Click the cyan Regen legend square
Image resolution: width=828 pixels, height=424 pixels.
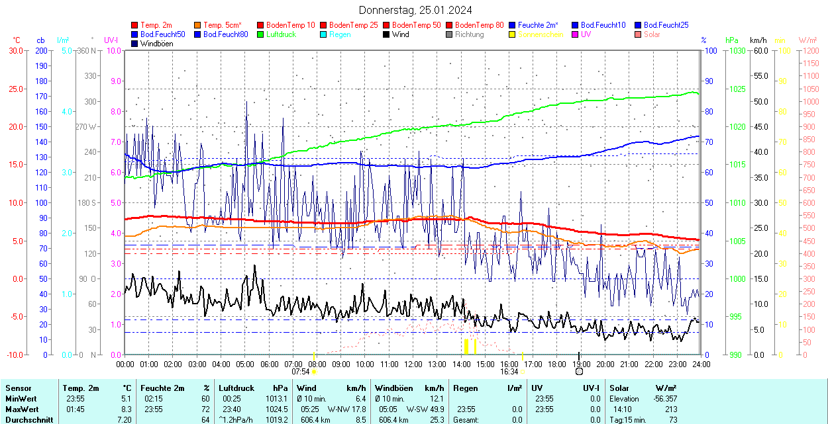(323, 34)
